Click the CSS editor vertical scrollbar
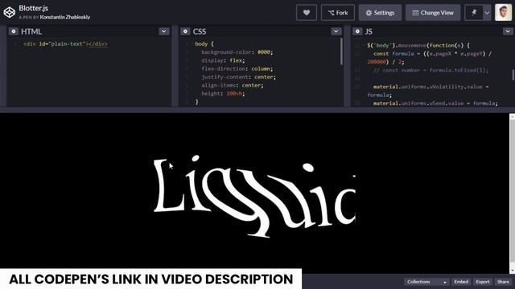This screenshot has width=515, height=289. 341,51
